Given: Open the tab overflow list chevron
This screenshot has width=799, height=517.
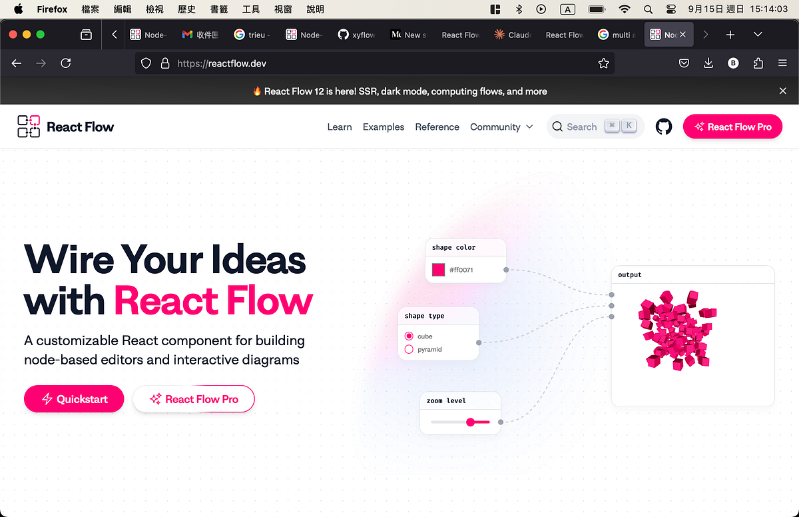Looking at the screenshot, I should click(758, 34).
